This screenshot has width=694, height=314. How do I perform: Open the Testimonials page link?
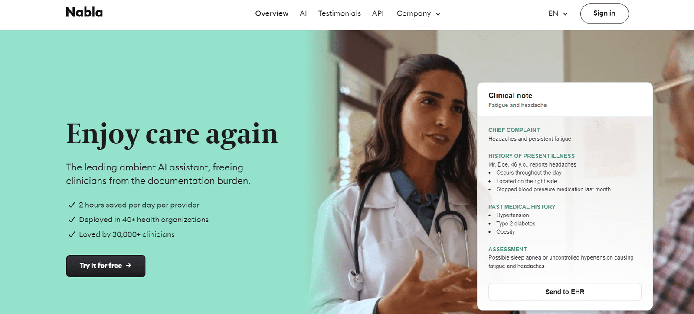pyautogui.click(x=339, y=13)
